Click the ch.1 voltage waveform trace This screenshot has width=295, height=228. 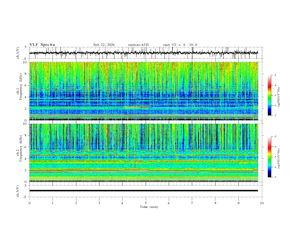click(145, 53)
